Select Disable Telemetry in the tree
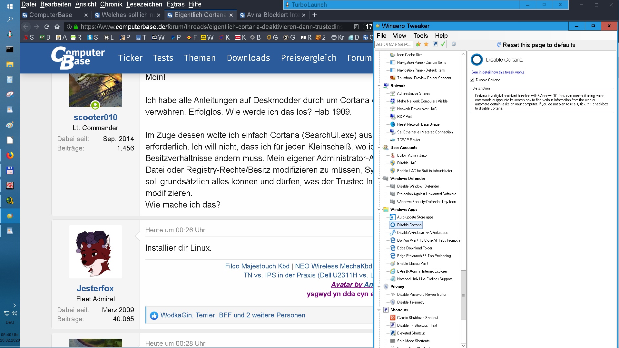Viewport: 619px width, 348px height. pyautogui.click(x=410, y=302)
